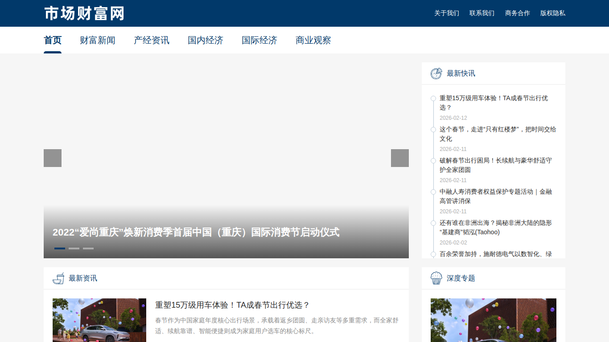609x342 pixels.
Task: Click the 最新快讯 clock icon
Action: (x=436, y=73)
